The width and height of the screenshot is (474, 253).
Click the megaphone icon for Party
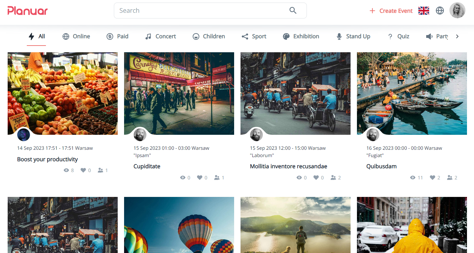429,36
